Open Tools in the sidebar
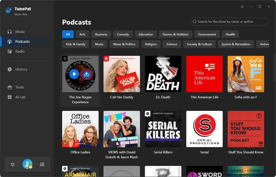This screenshot has height=177, width=276. (x=20, y=87)
